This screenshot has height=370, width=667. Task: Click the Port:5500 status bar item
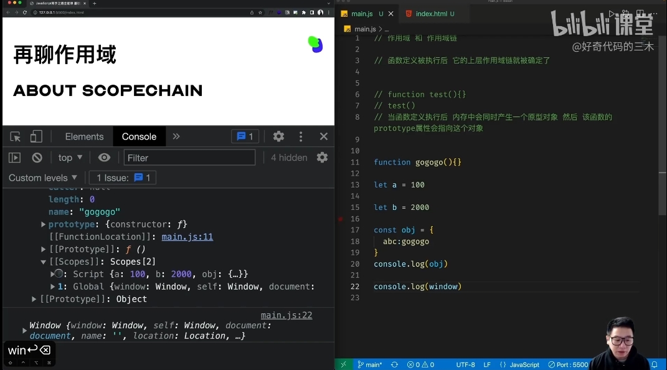(x=567, y=364)
